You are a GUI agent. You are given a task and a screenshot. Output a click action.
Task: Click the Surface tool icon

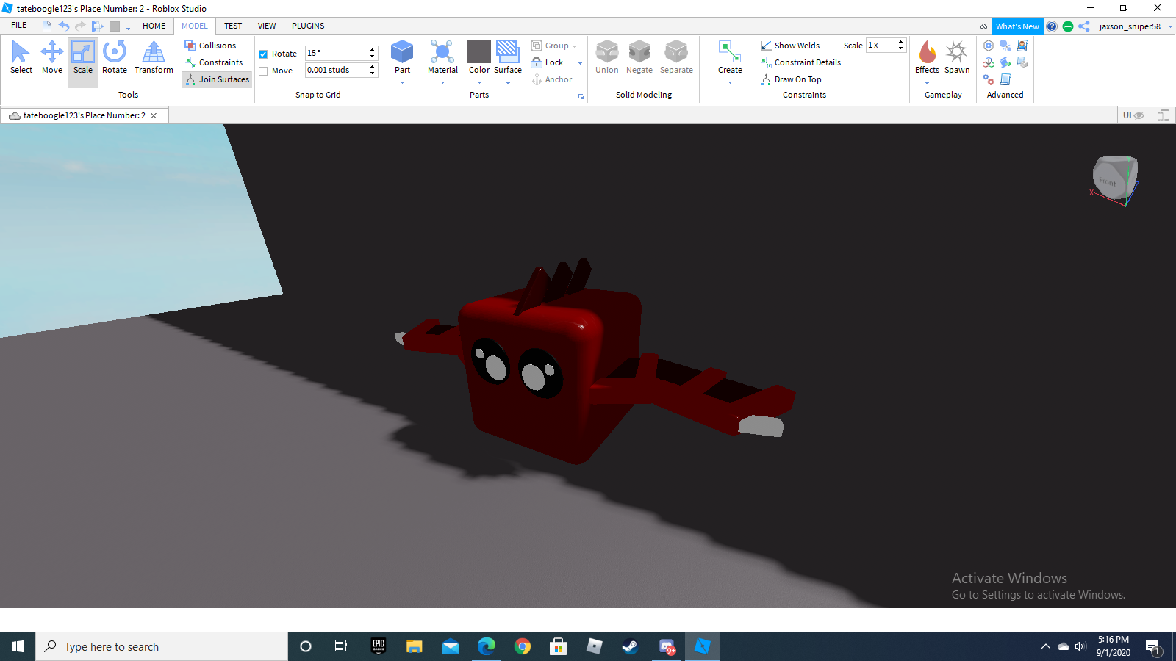point(507,51)
